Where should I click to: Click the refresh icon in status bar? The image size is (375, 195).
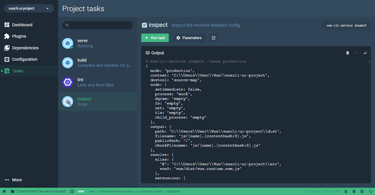click(371, 191)
